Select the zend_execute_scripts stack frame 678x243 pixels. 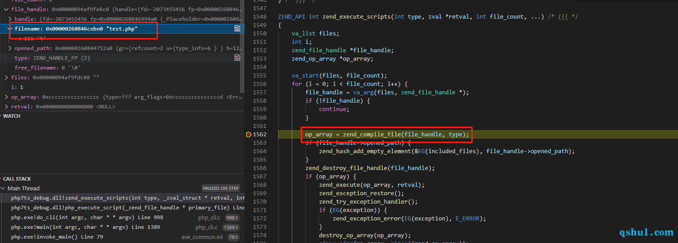122,198
